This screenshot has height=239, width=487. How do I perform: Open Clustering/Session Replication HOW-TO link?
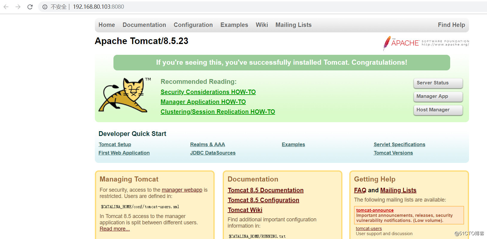(x=218, y=112)
